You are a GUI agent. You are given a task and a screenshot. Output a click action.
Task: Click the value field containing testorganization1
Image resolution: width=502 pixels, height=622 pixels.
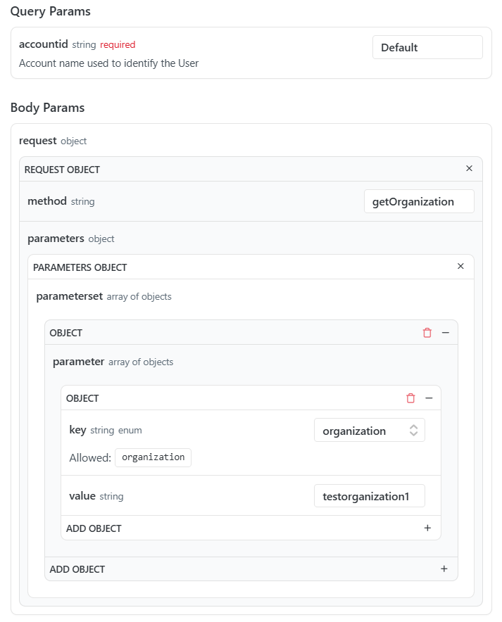369,496
